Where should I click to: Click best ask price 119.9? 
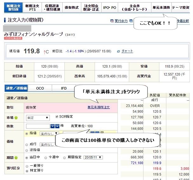[157, 163]
